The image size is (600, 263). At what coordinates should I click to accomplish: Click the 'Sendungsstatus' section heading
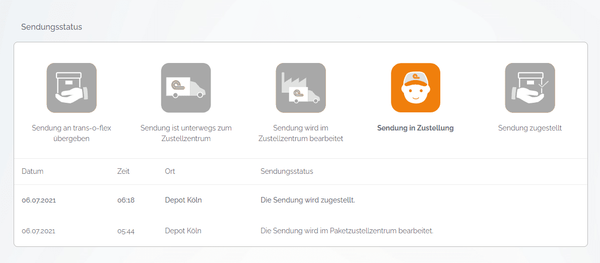(51, 27)
